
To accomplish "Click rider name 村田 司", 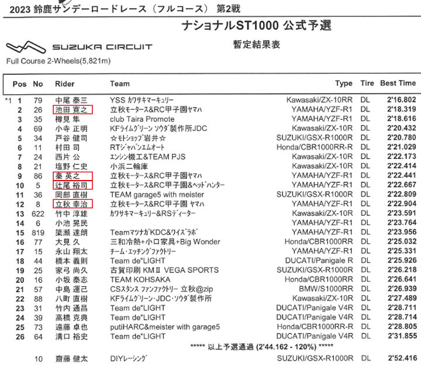I will (67, 147).
